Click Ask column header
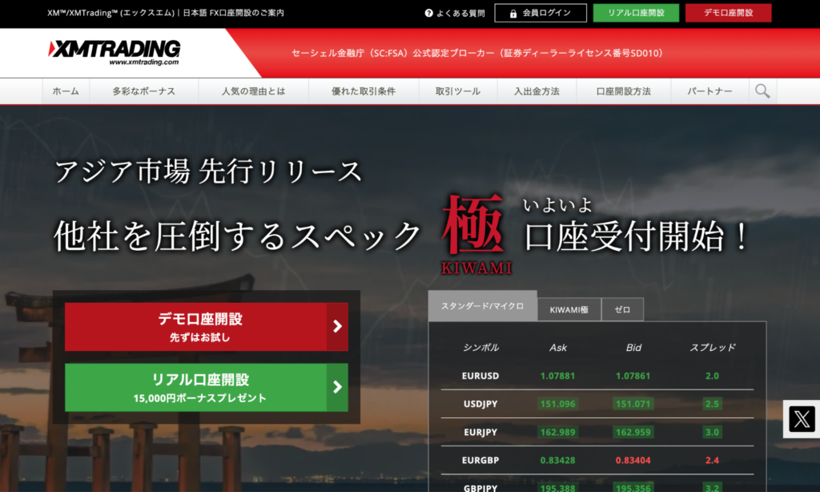 (558, 348)
